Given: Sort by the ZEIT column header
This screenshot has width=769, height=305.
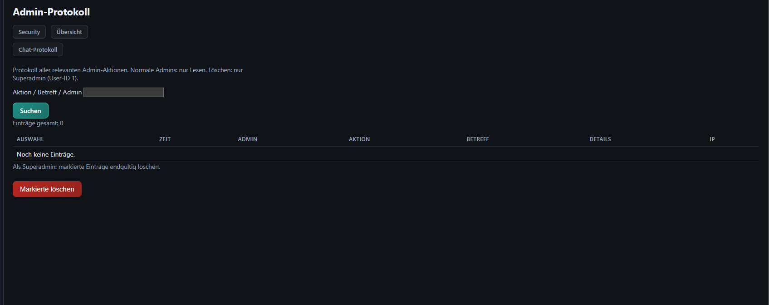Looking at the screenshot, I should (165, 139).
